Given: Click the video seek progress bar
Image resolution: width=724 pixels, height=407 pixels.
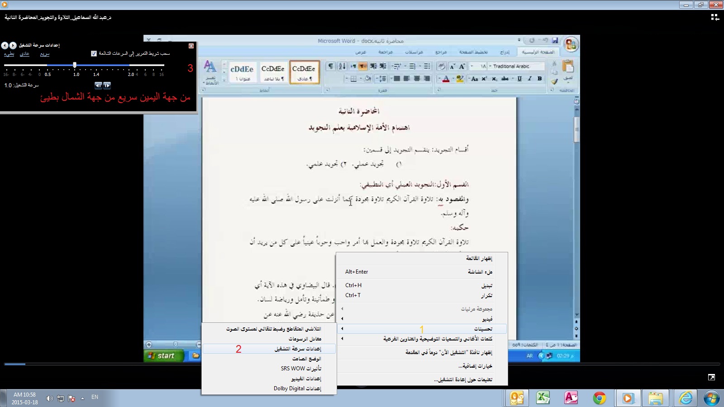Looking at the screenshot, I should (x=362, y=364).
